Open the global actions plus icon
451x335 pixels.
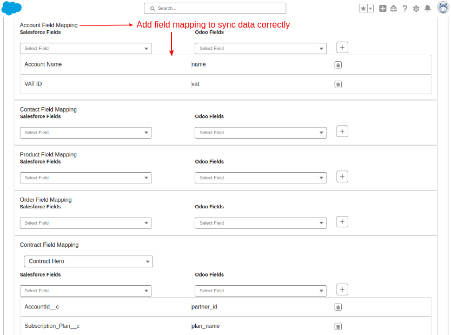pos(382,8)
